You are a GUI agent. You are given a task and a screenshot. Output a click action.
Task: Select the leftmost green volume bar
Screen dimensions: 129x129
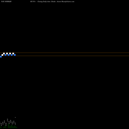(1, 127)
